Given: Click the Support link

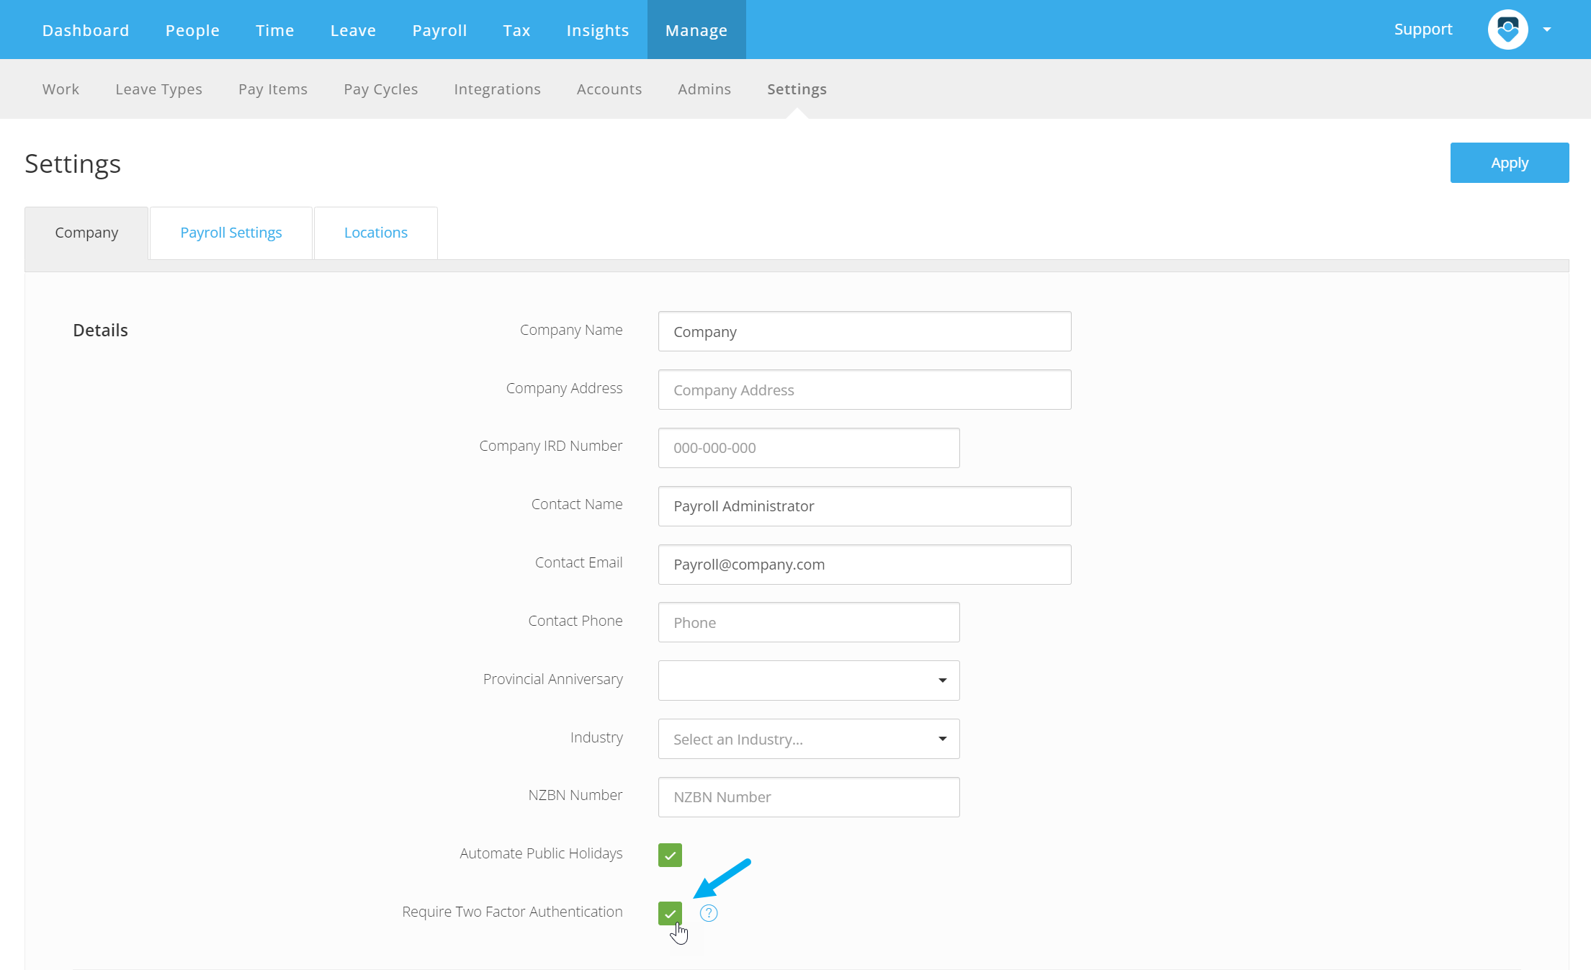Looking at the screenshot, I should [1423, 30].
